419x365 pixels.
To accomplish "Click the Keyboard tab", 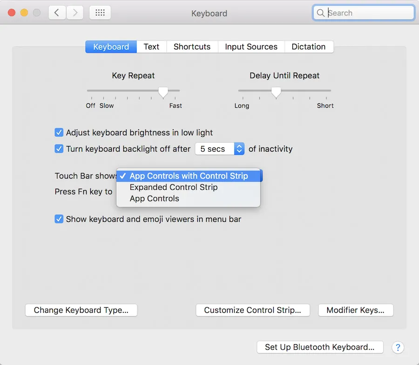I will click(x=111, y=46).
